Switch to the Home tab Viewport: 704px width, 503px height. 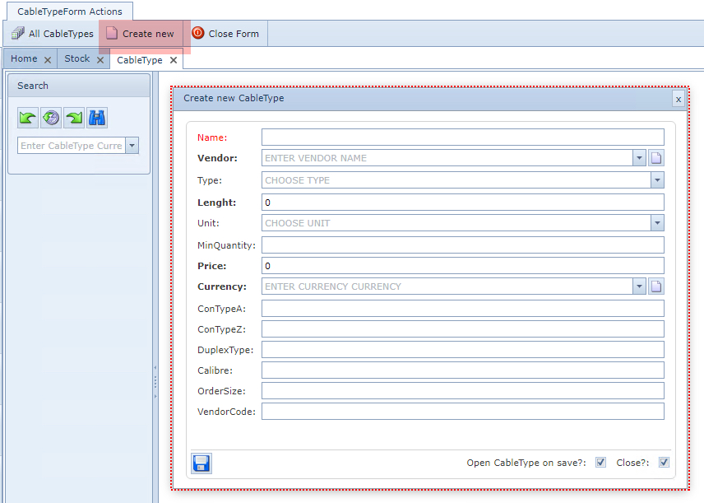tap(24, 59)
